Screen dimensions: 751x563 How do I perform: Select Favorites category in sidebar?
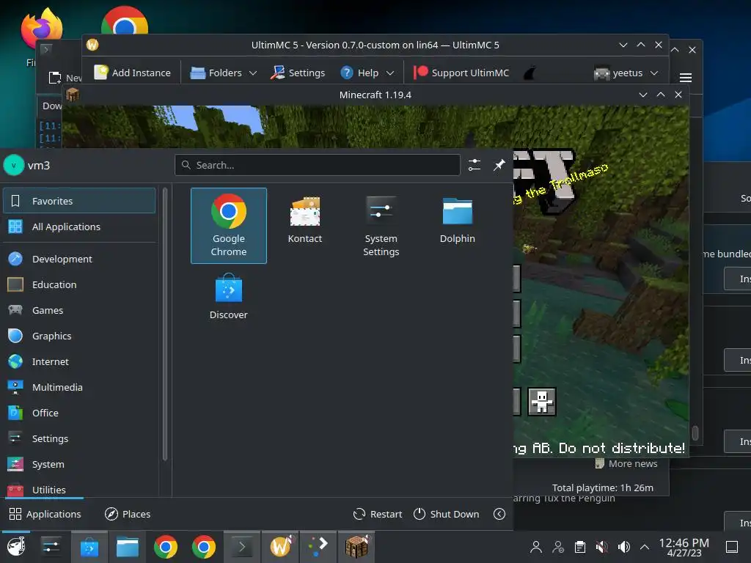(79, 201)
